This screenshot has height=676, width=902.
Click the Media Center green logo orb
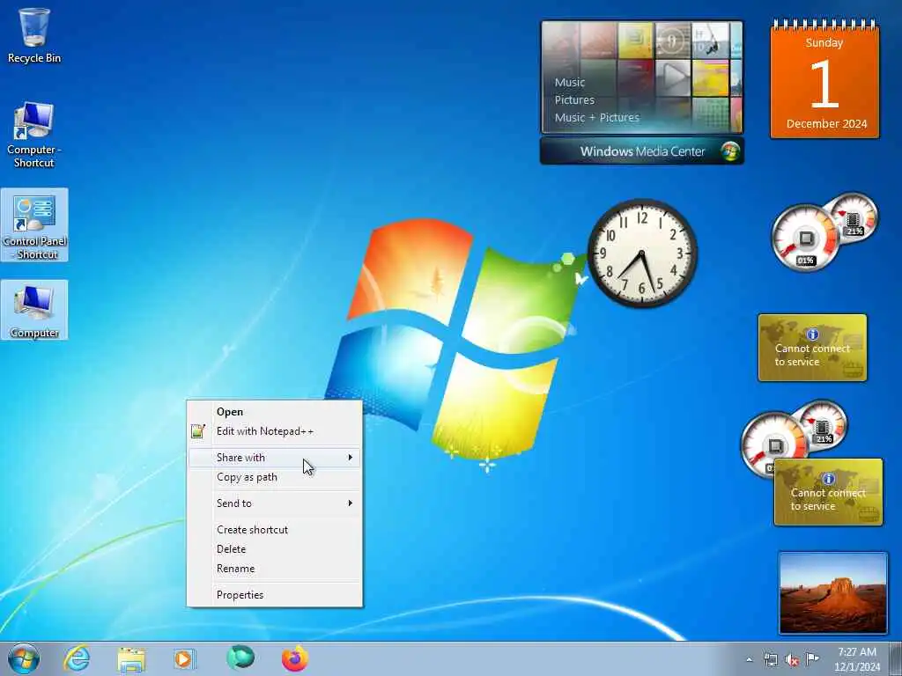tap(730, 151)
